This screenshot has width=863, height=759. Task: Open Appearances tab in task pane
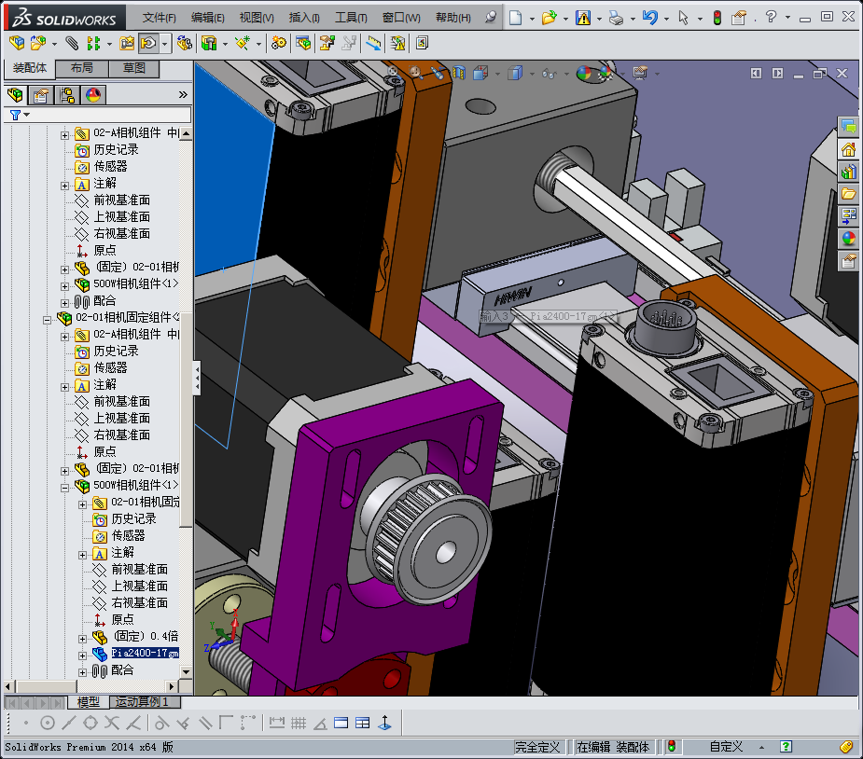[848, 238]
